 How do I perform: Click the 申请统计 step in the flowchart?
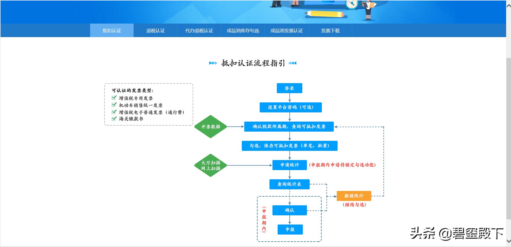[x=289, y=165]
